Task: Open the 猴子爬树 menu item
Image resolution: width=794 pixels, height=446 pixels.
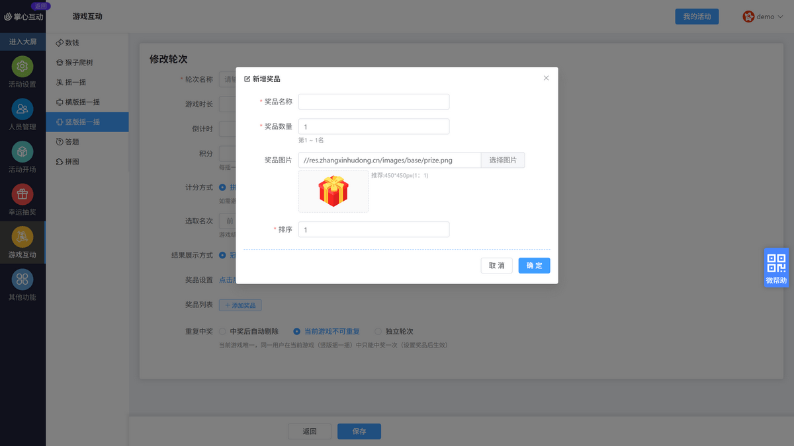Action: pos(87,63)
